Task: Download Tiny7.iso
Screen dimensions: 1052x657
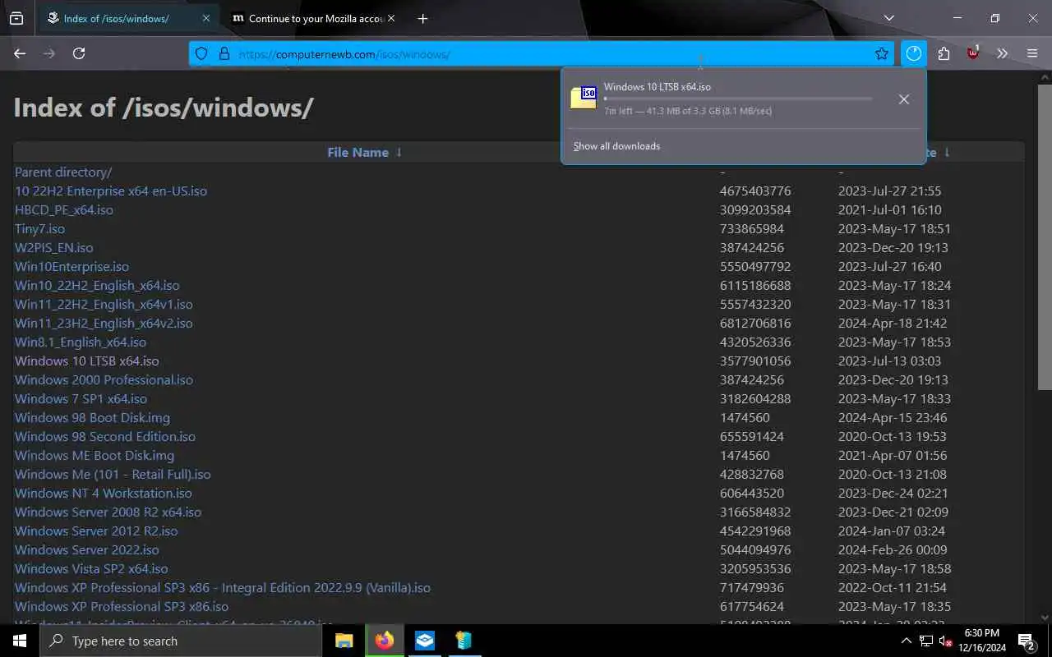Action: coord(39,229)
